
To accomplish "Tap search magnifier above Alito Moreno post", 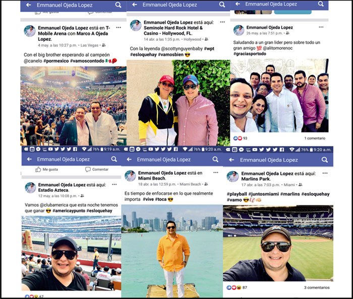I will [321, 4].
